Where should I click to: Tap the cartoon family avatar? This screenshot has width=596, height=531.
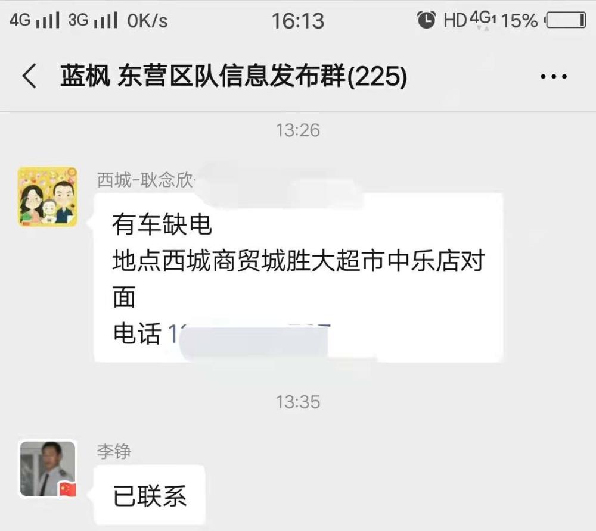tap(48, 196)
